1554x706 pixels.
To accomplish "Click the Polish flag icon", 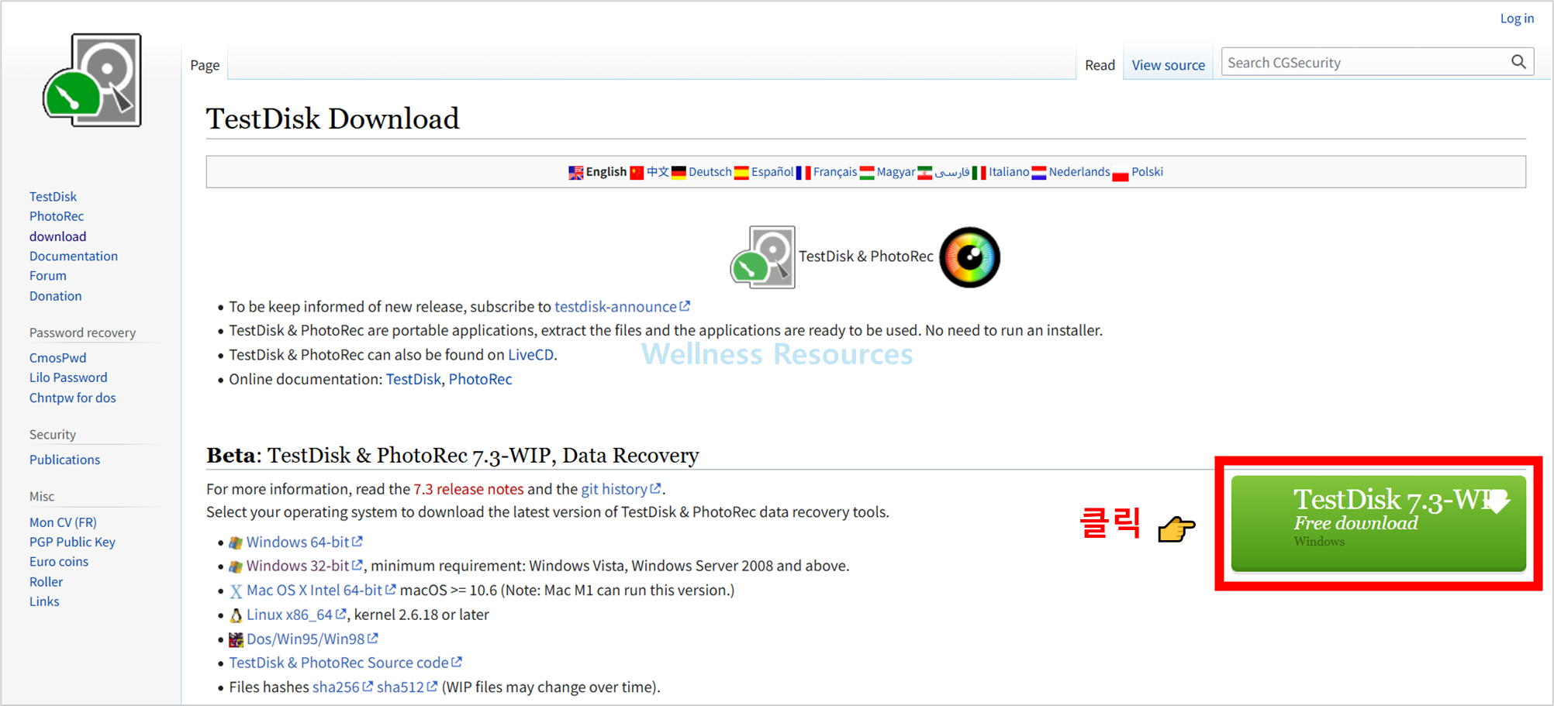I will (1120, 174).
